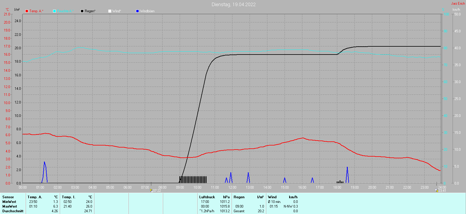466x214 pixels.
Task: Click the 'Wind' column header in table
Action: pos(272,197)
